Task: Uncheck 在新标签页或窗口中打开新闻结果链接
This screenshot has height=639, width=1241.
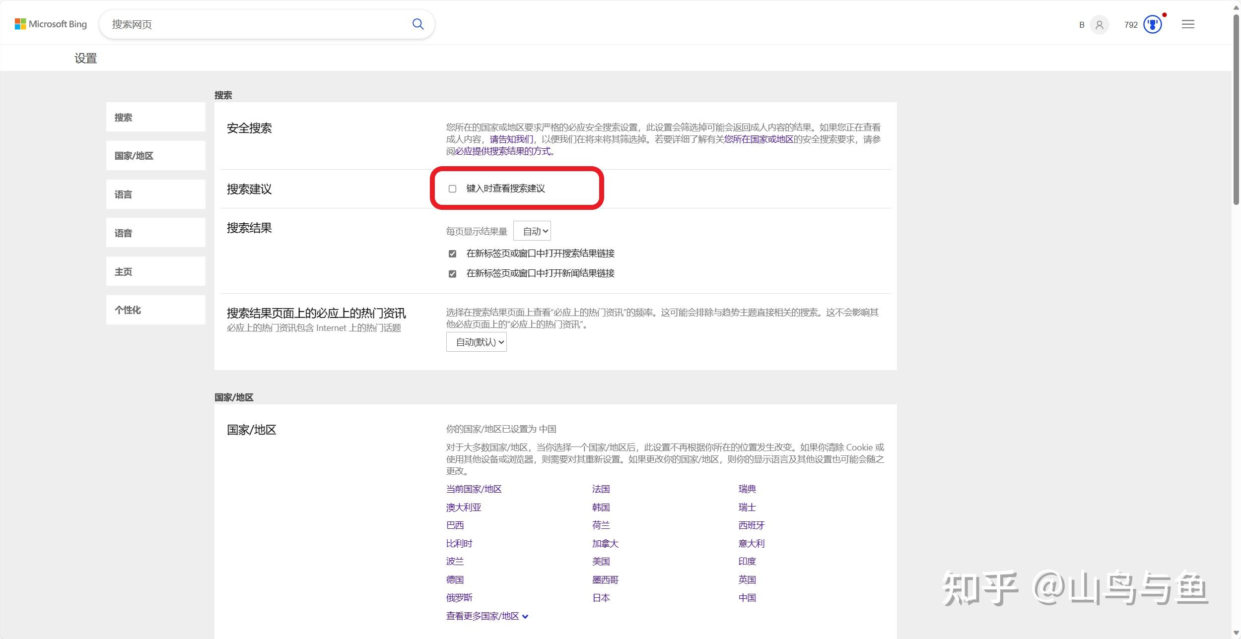Action: pyautogui.click(x=452, y=273)
